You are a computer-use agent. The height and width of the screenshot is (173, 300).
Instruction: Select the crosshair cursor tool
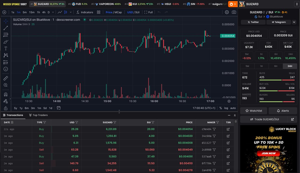(x=5, y=21)
